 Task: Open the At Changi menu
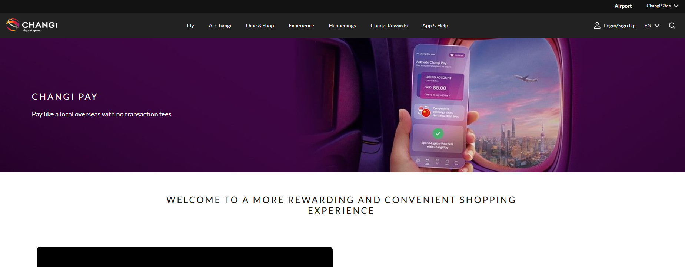[x=220, y=26]
